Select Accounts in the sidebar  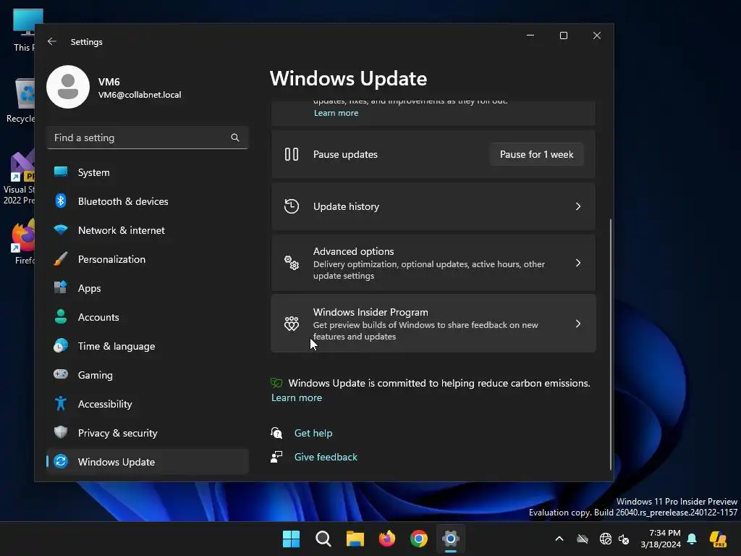[148, 317]
